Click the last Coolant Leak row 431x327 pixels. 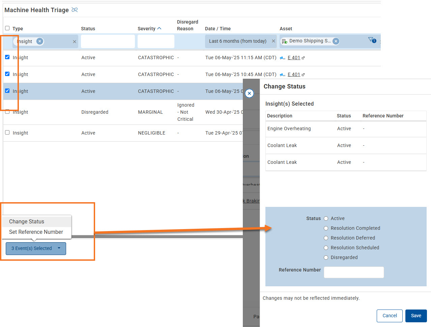(x=346, y=162)
